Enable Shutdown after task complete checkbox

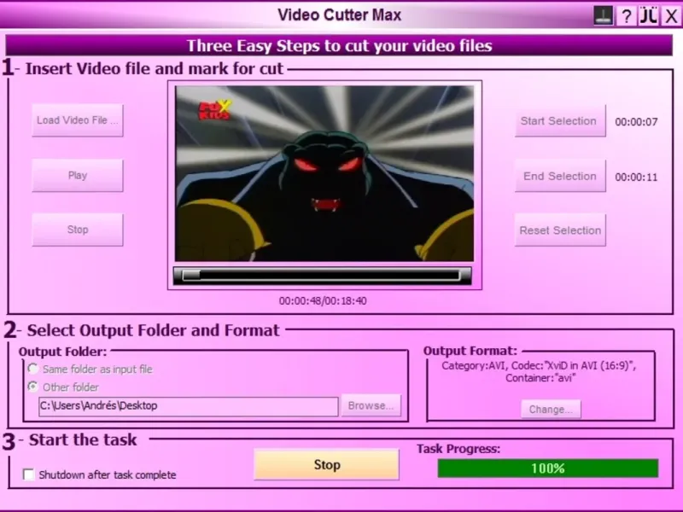[28, 474]
